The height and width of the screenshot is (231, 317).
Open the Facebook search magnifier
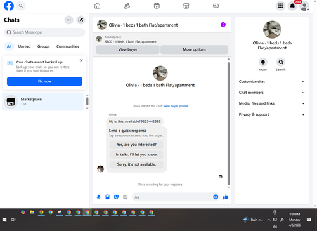[x=21, y=6]
